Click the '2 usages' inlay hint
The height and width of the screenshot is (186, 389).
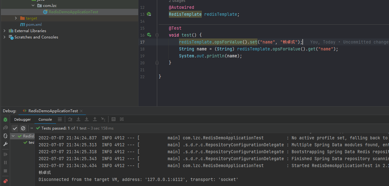[177, 1]
